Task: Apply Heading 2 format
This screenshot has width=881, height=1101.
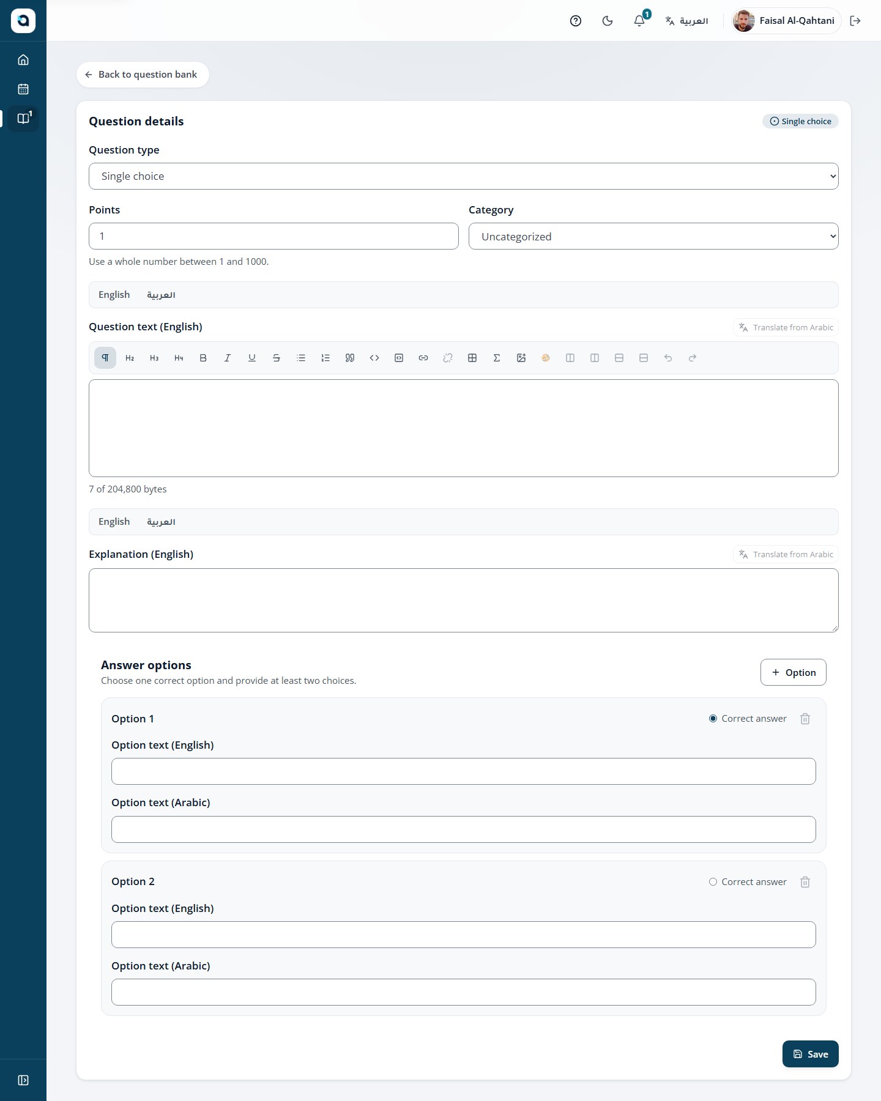Action: tap(130, 358)
